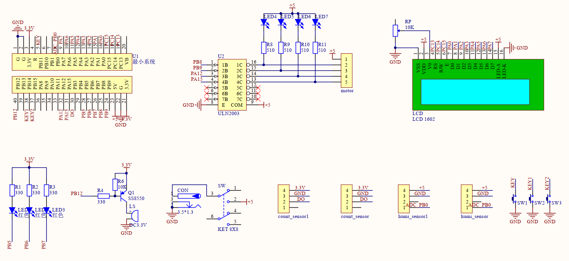Image resolution: width=569 pixels, height=261 pixels.
Task: Click resistor R6 10K symbol
Action: tap(115, 185)
